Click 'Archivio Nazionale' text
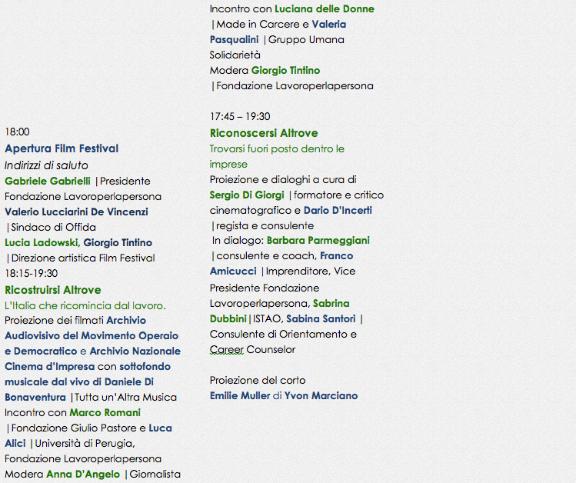Image resolution: width=576 pixels, height=483 pixels. (135, 351)
